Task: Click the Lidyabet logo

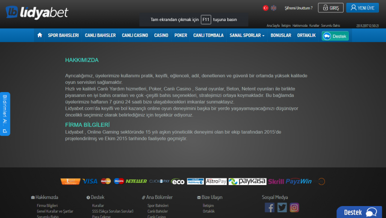Action: [37, 12]
